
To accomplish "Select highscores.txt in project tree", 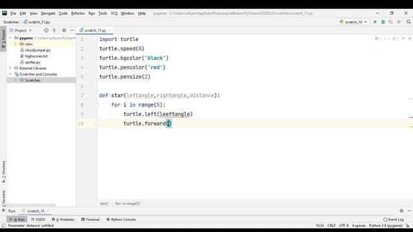I will click(36, 56).
